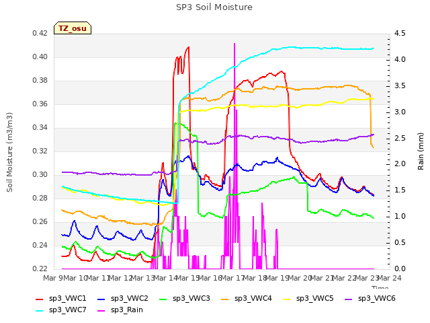430x323 pixels.
Task: Click the green sp3_VWC3 legend color marker
Action: pos(163,299)
